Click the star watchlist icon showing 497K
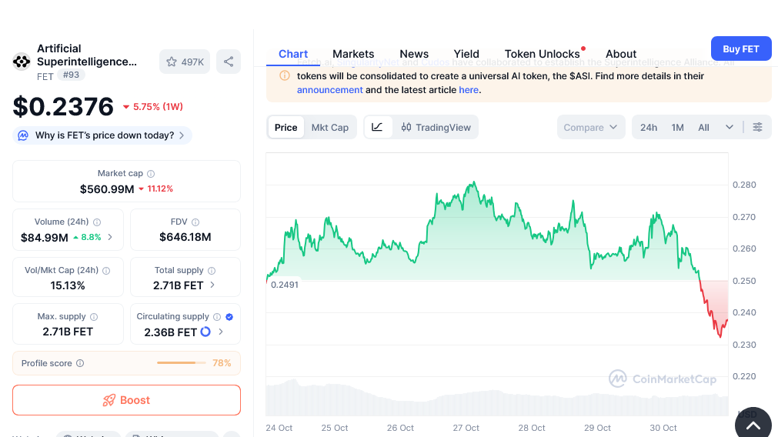This screenshot has height=437, width=778. [x=185, y=62]
